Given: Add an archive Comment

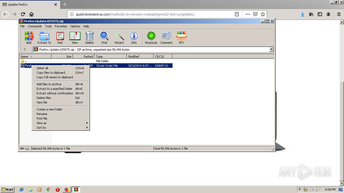Looking at the screenshot, I should [x=166, y=38].
